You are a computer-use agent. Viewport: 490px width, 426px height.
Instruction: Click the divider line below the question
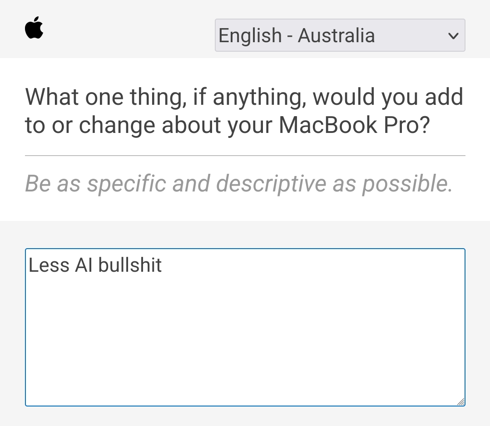245,156
